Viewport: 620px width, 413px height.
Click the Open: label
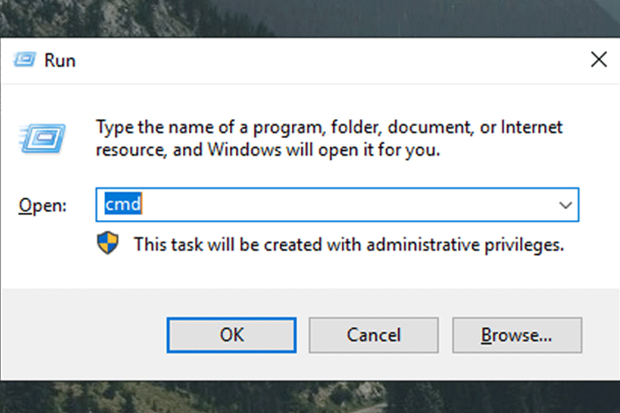[43, 206]
